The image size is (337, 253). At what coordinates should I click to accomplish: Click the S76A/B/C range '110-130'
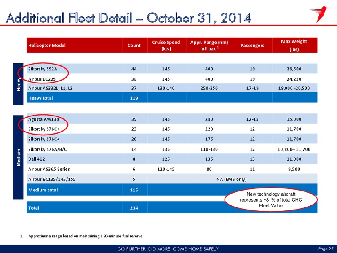tap(209, 149)
